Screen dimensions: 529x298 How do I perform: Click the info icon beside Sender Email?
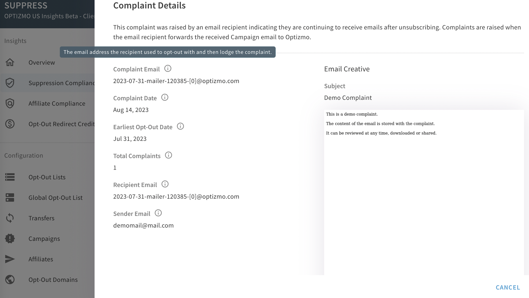[x=158, y=213]
